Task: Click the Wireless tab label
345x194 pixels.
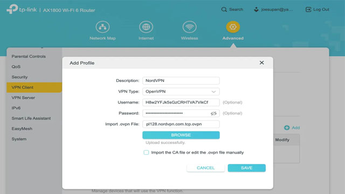Action: (189, 38)
